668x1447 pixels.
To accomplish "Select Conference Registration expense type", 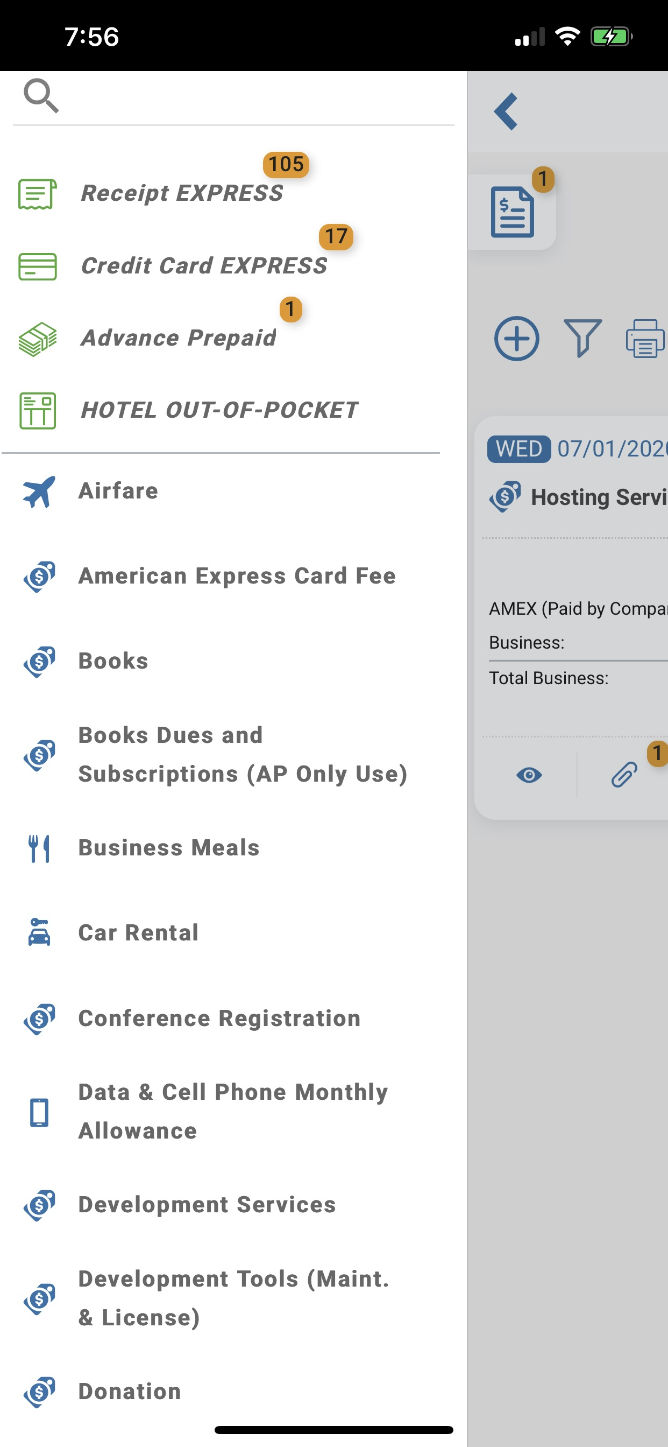I will point(219,1018).
